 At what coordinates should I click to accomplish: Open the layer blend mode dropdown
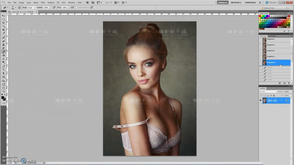[x=268, y=92]
